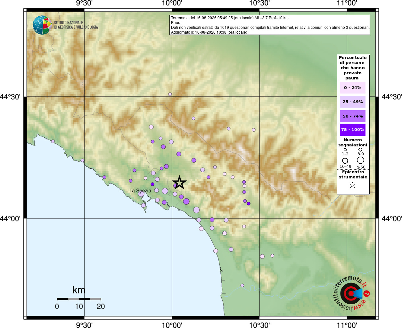
Task: Click the 'Epicentro strumentale' legend heading
Action: click(353, 175)
